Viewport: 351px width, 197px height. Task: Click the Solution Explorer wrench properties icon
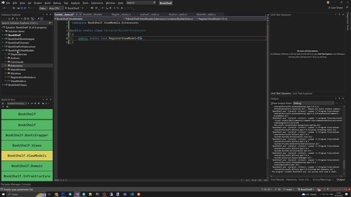[x=38, y=19]
